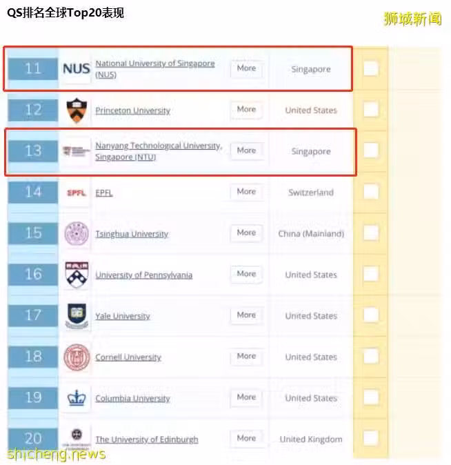Open More for Yale University

(246, 315)
